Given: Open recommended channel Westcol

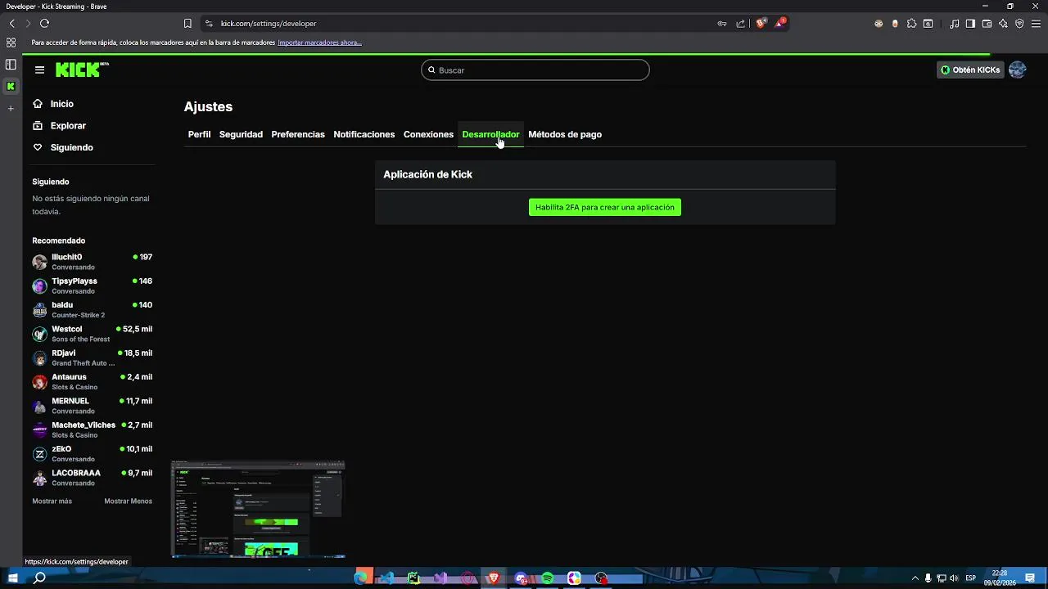Looking at the screenshot, I should click(x=92, y=334).
